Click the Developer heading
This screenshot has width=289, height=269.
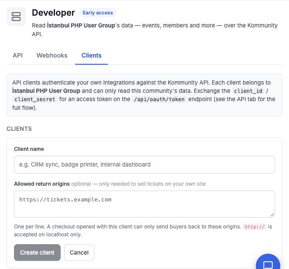click(x=53, y=13)
